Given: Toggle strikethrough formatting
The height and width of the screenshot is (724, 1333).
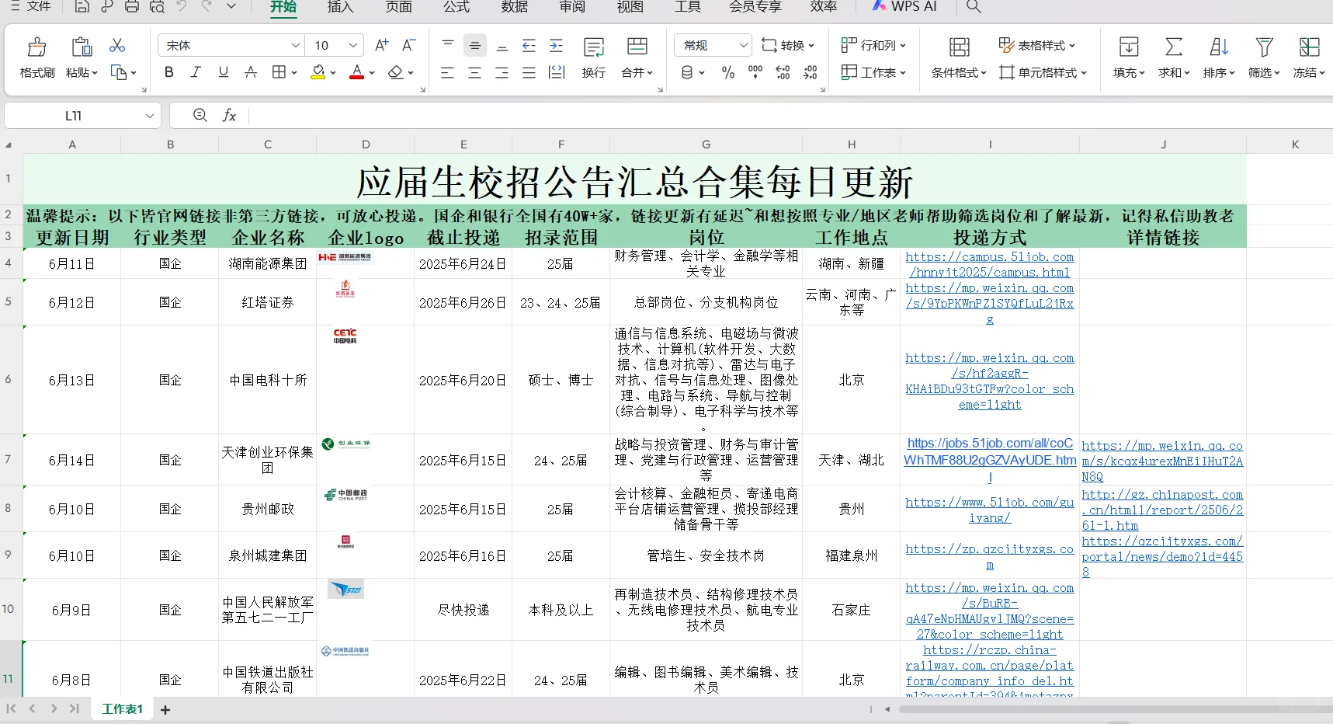Looking at the screenshot, I should (x=251, y=72).
